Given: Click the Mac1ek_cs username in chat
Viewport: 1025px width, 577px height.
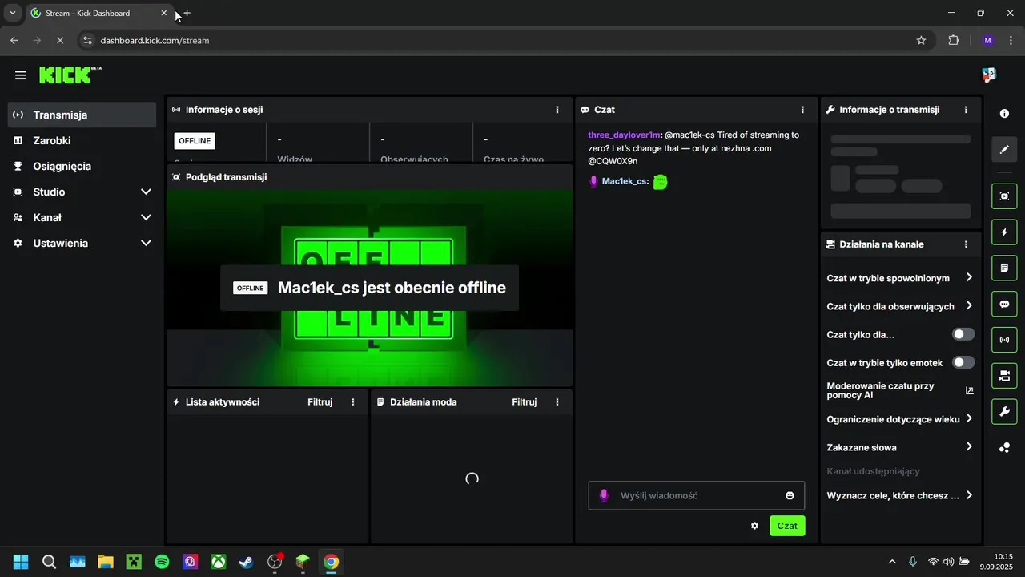Looking at the screenshot, I should pyautogui.click(x=623, y=181).
